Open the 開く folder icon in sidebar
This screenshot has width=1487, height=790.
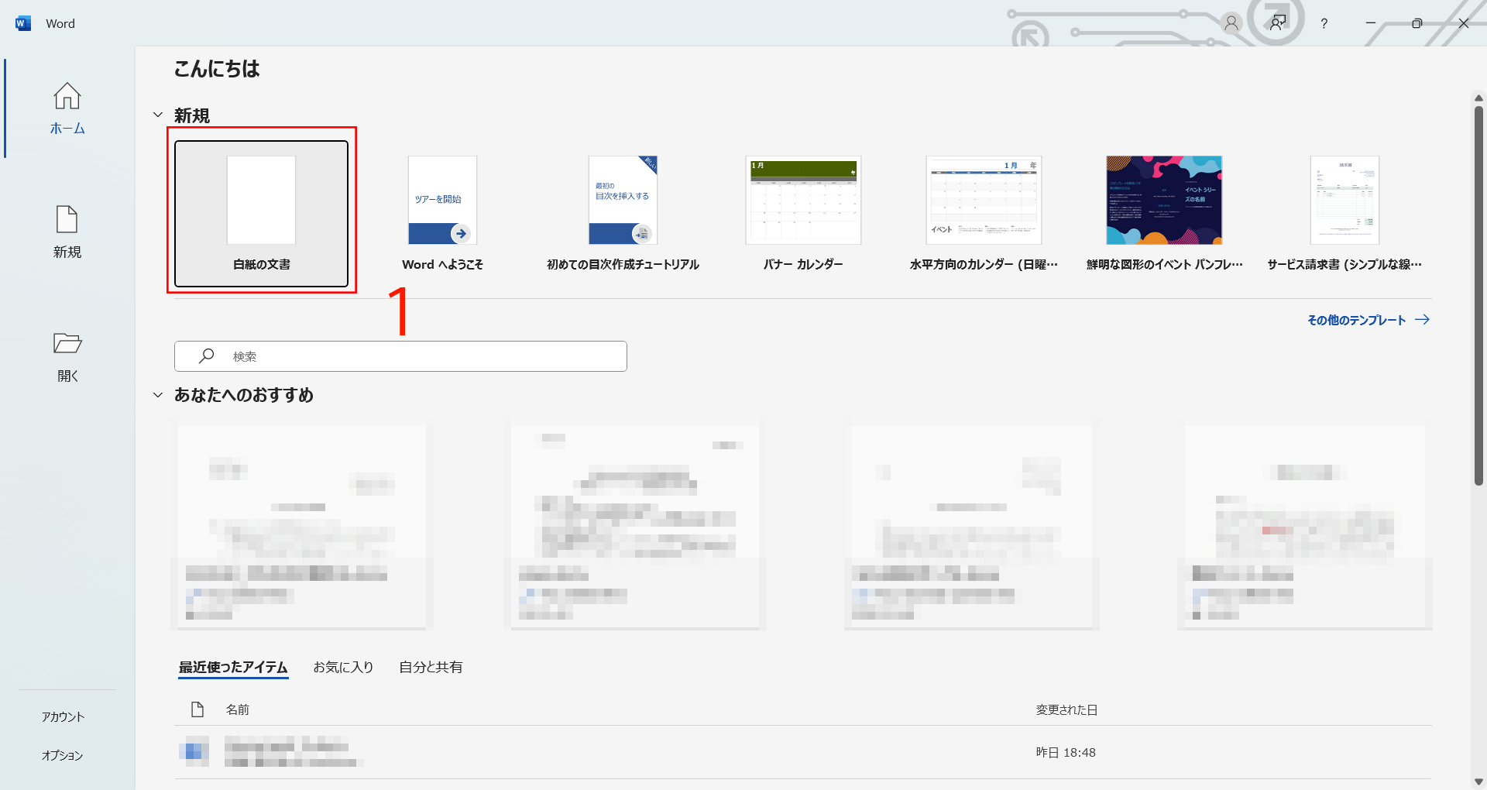click(67, 343)
